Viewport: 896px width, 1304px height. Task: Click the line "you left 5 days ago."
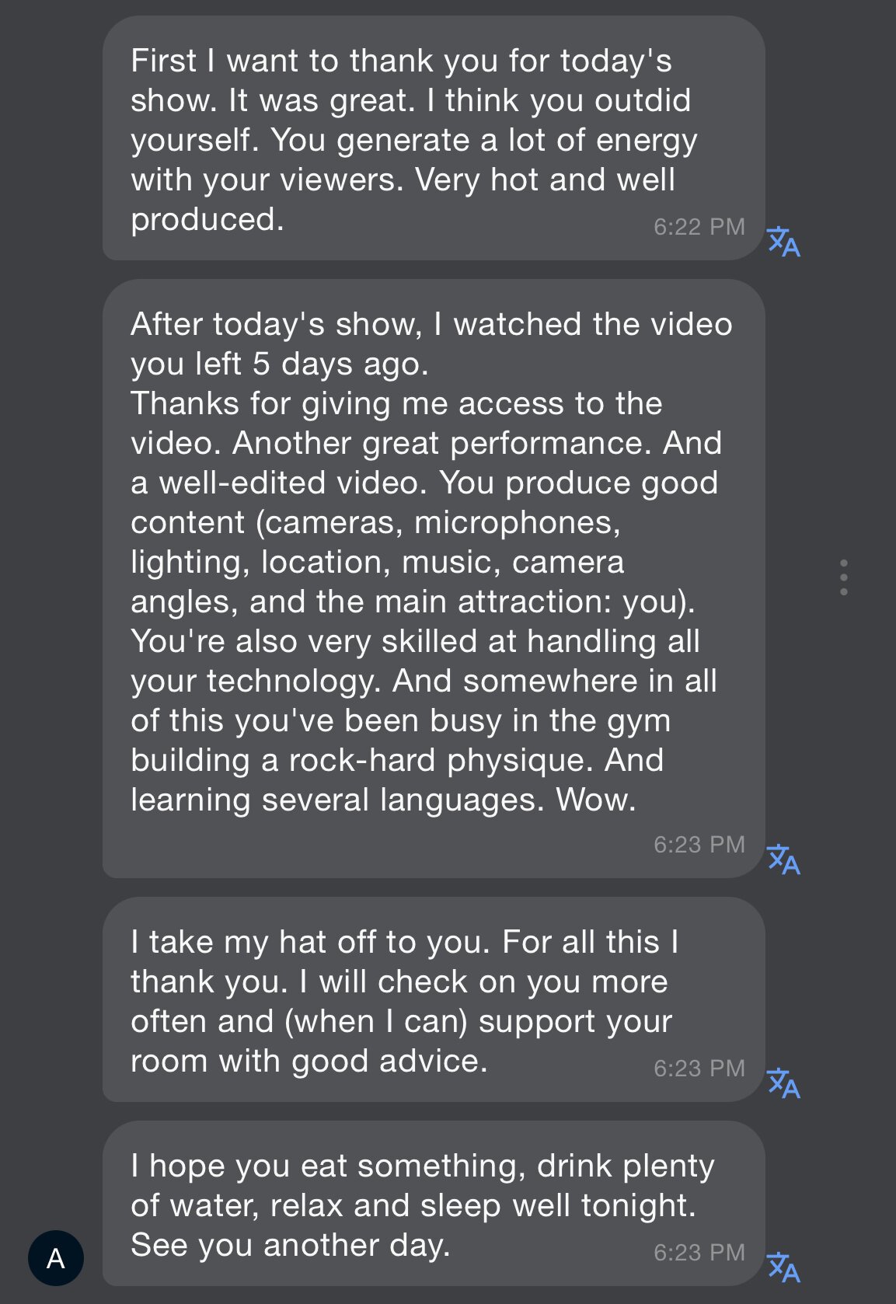pos(279,364)
